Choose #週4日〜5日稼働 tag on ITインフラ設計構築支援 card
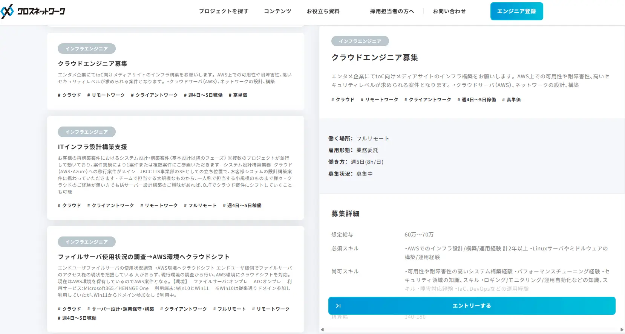The image size is (625, 334). point(242,206)
